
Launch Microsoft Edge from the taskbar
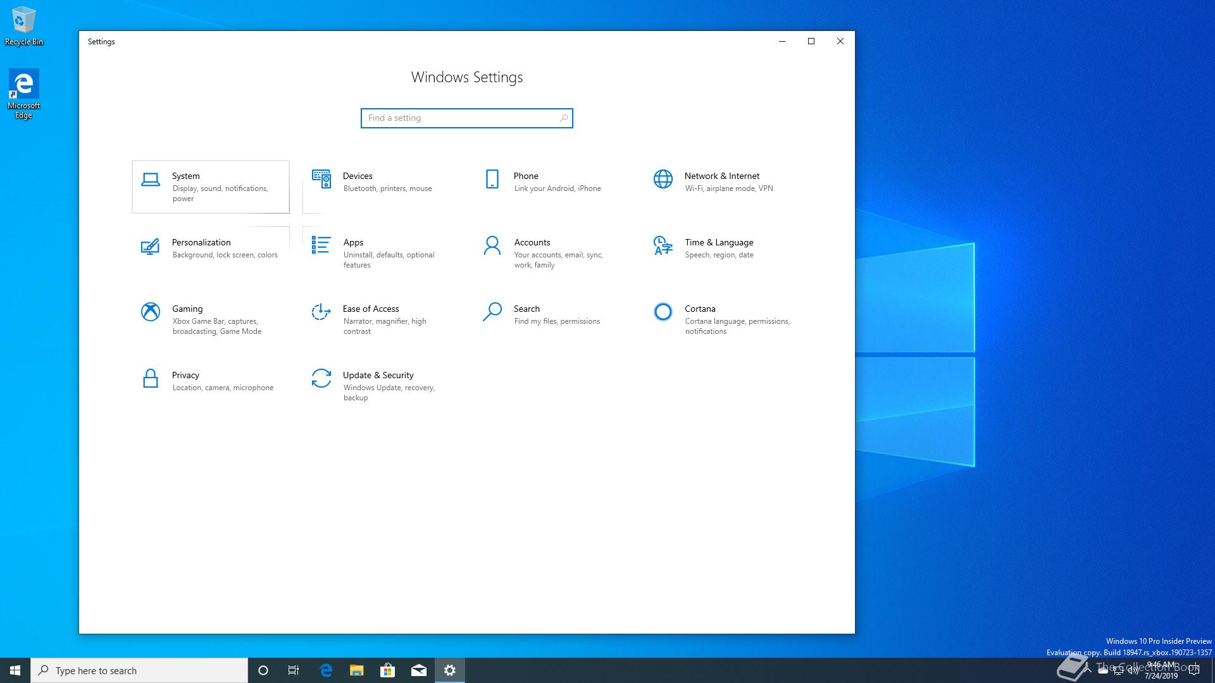[x=326, y=670]
